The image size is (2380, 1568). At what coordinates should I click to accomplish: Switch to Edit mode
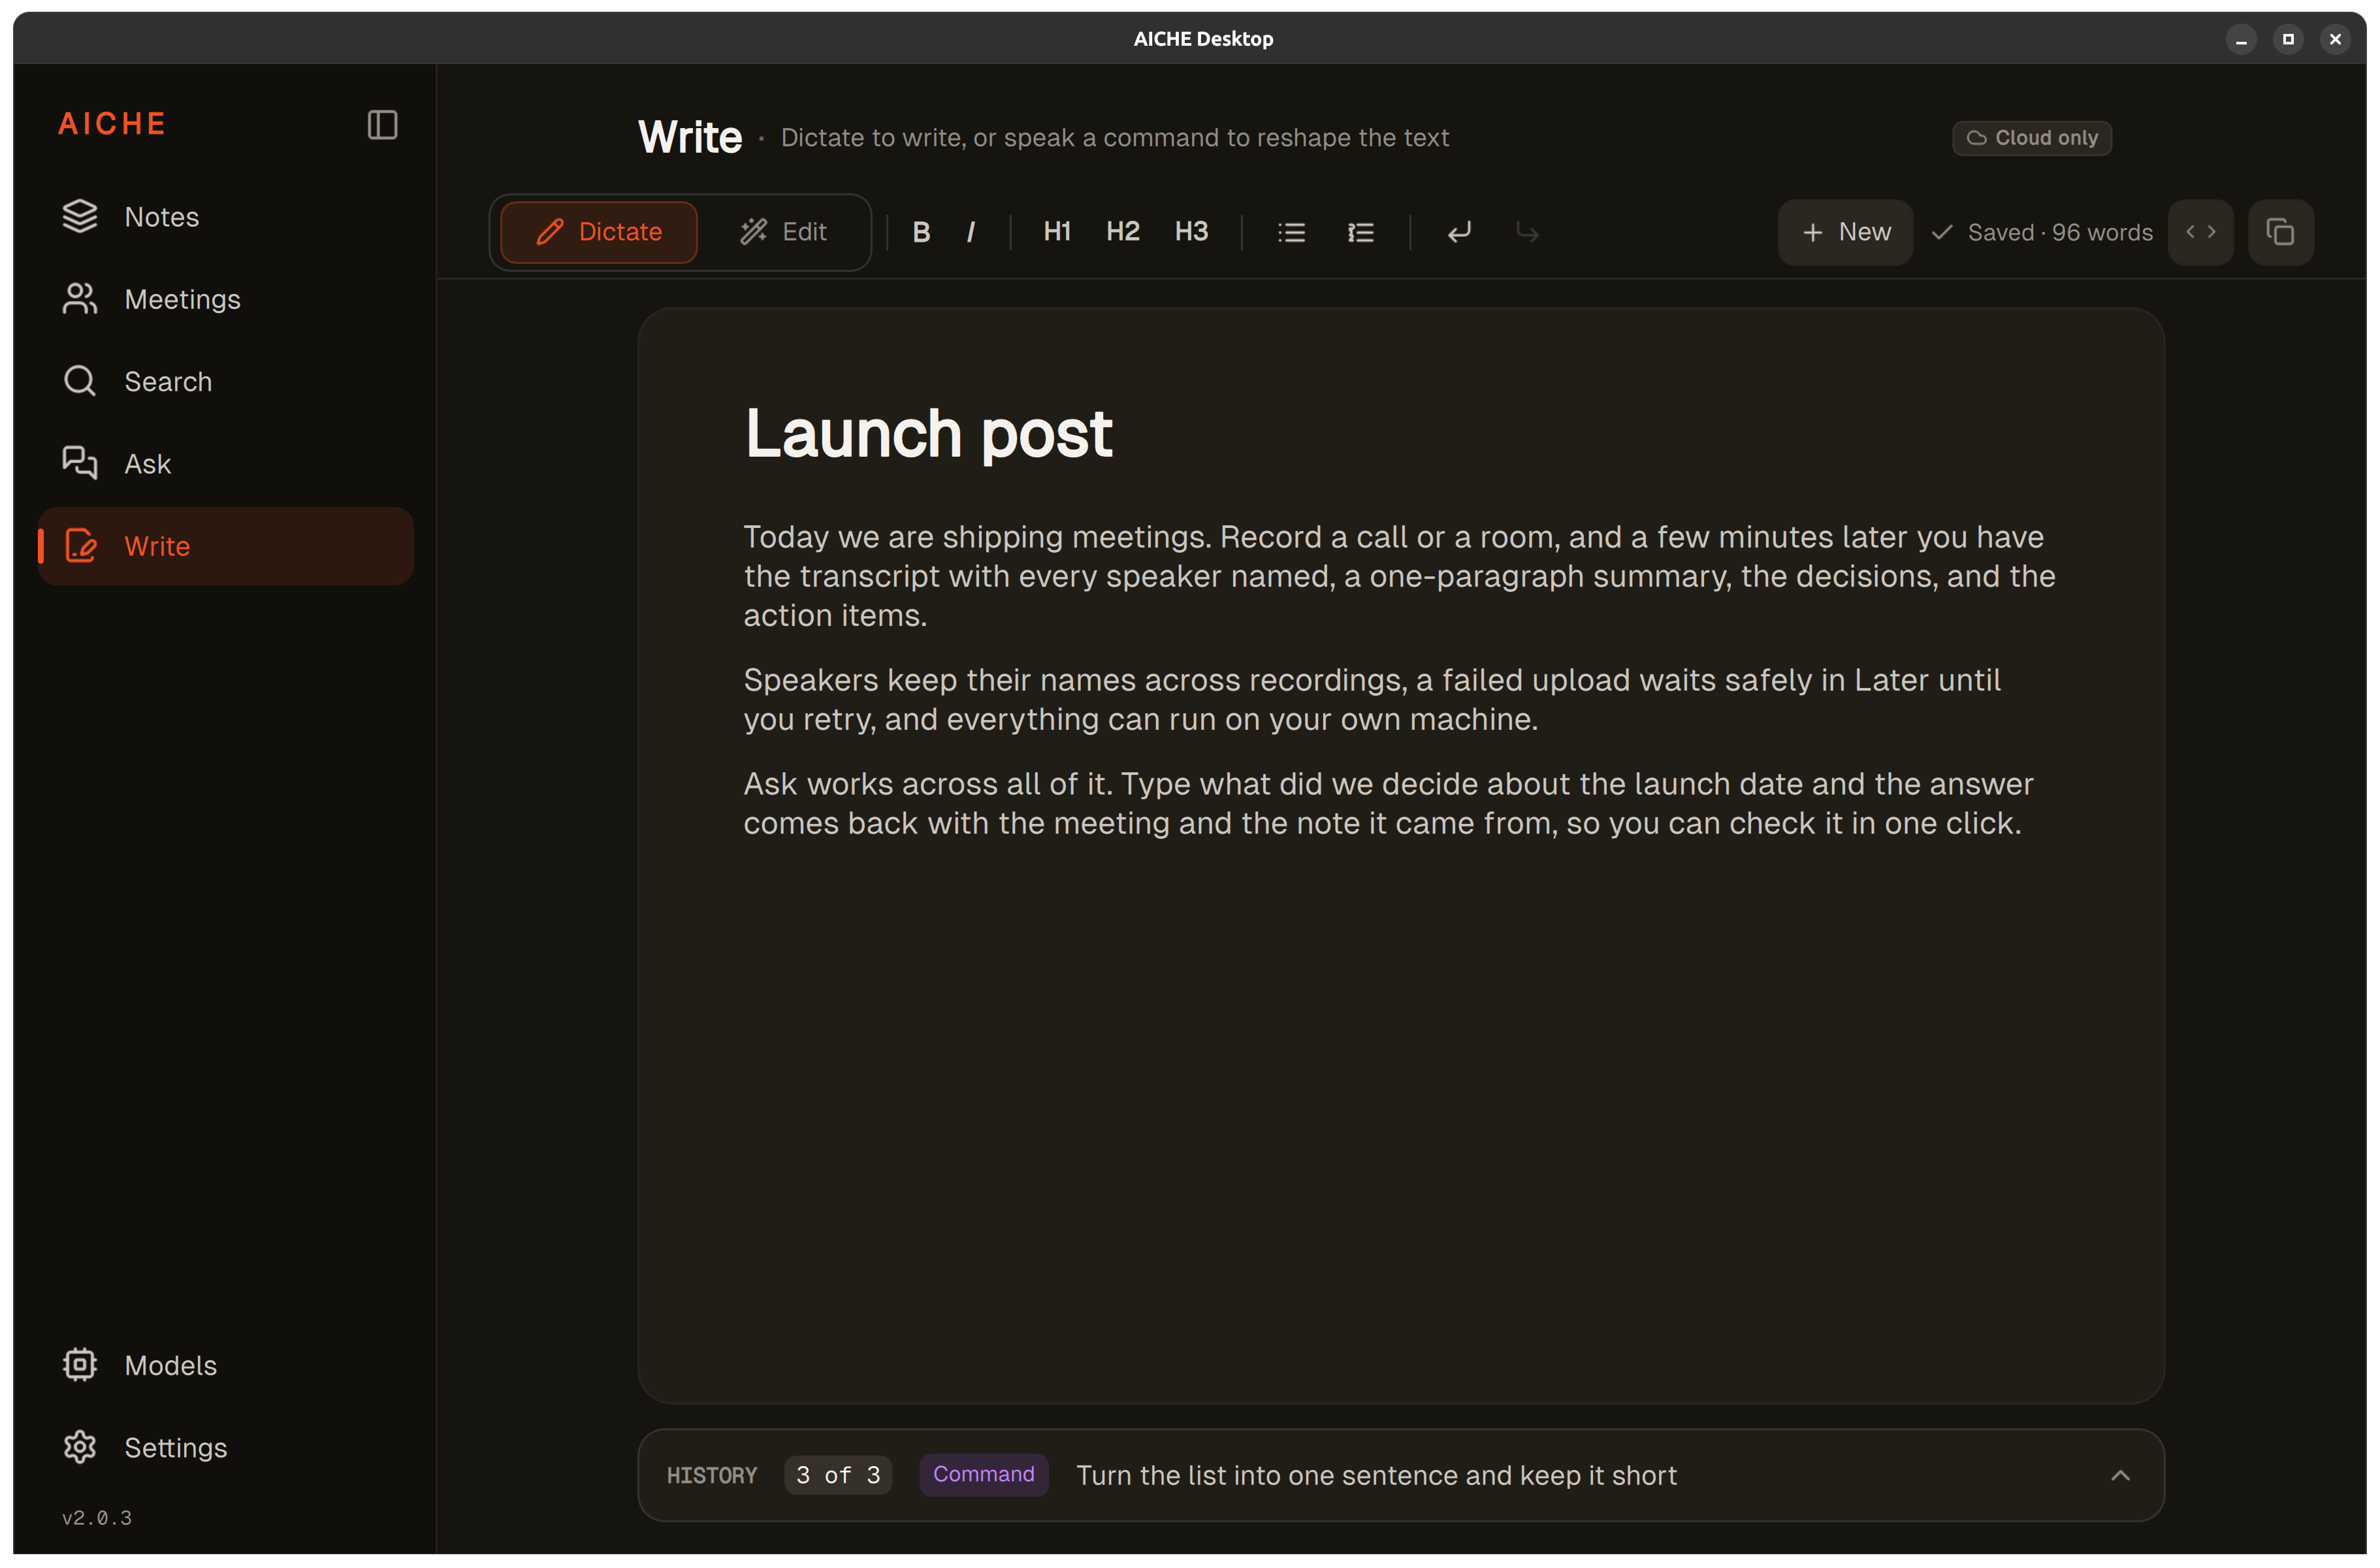783,232
